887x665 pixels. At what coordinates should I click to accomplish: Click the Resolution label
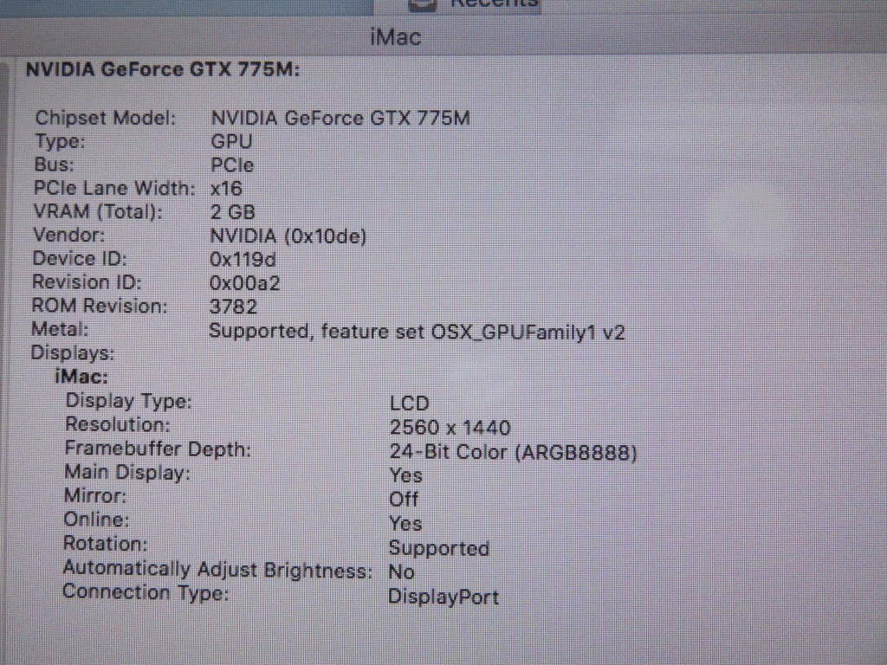point(118,424)
